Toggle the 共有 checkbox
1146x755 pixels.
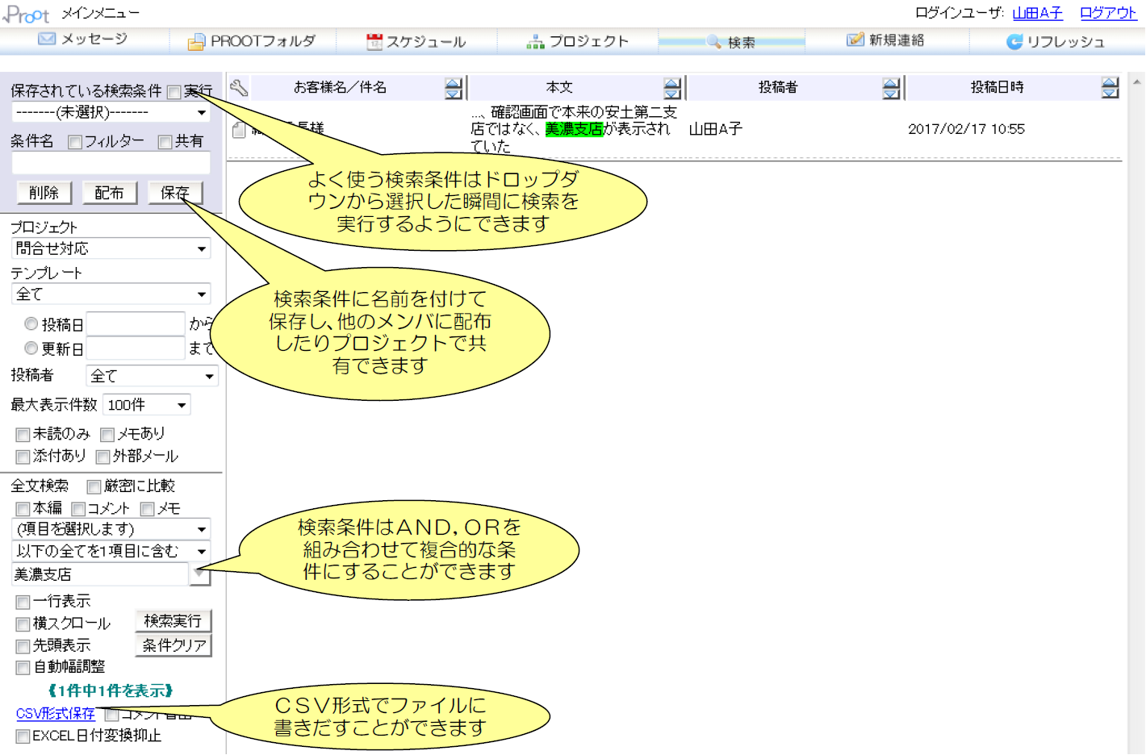[x=165, y=143]
